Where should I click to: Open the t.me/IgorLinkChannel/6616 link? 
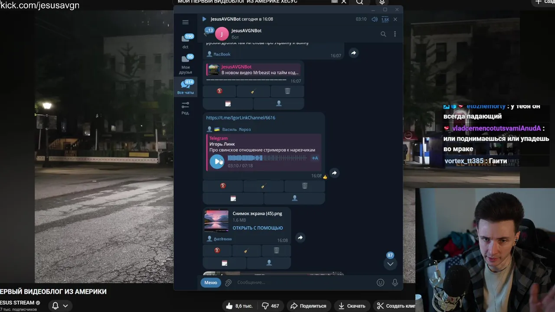[241, 117]
